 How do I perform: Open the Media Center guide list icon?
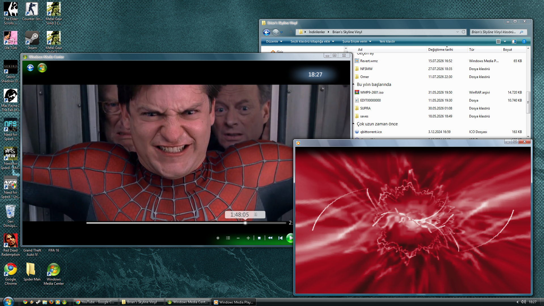228,238
